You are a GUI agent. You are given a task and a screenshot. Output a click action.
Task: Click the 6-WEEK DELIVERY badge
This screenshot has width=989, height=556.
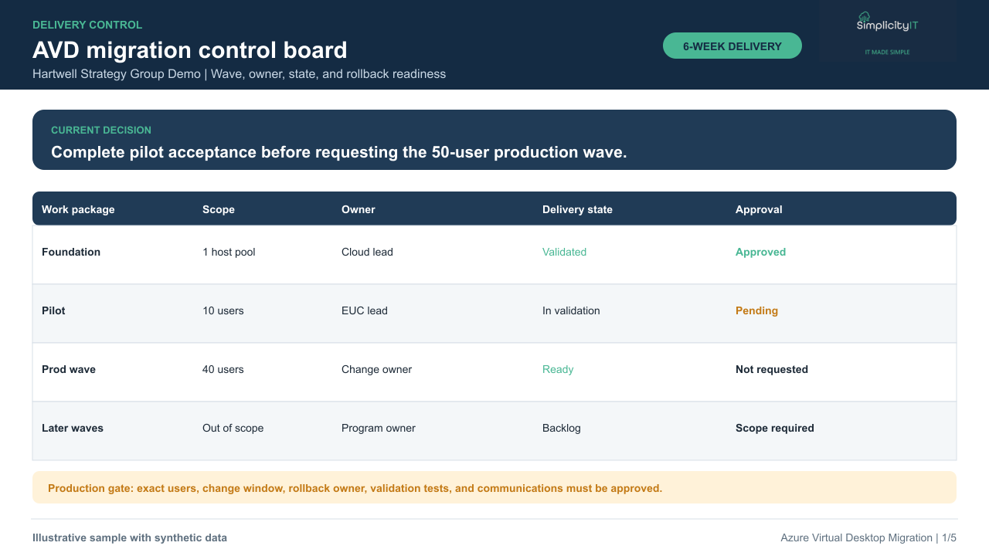(x=732, y=46)
